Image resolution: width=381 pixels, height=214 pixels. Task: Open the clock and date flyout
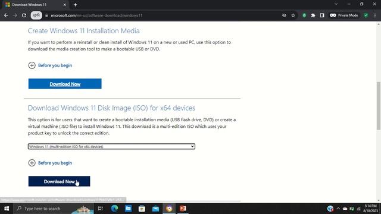point(370,209)
